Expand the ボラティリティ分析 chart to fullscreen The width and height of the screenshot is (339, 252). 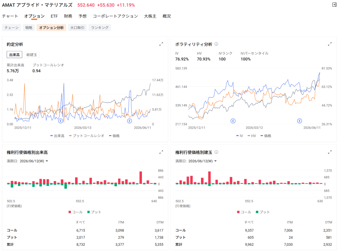[x=330, y=44]
